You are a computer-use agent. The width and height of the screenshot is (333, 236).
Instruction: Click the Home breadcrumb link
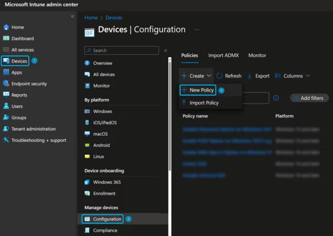coord(91,18)
